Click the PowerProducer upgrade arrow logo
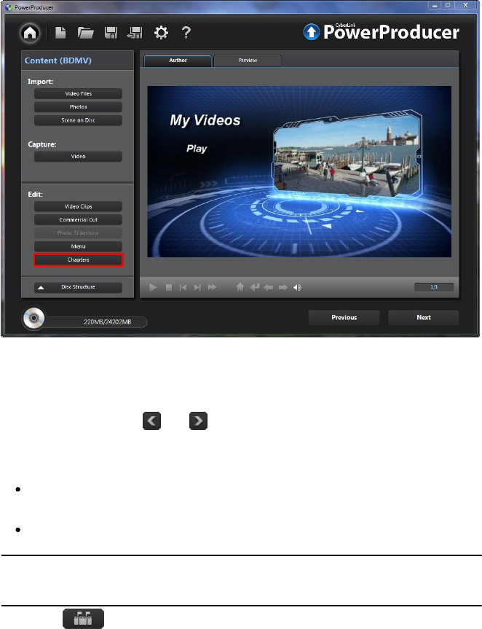 coord(312,32)
